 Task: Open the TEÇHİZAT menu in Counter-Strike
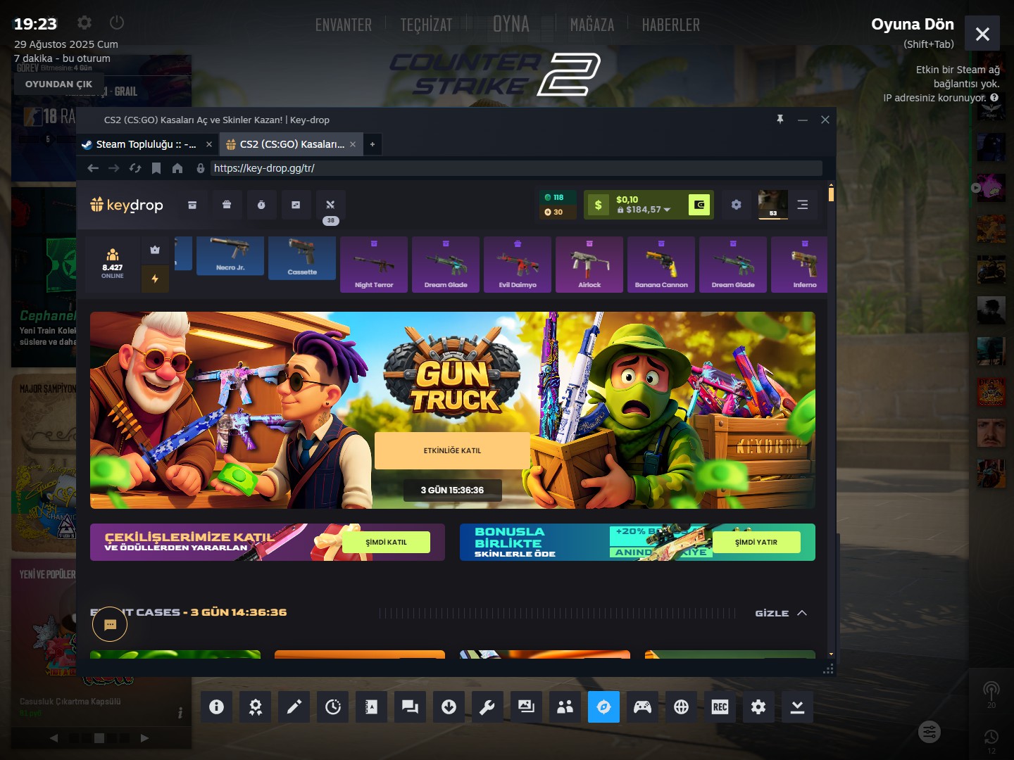(426, 25)
